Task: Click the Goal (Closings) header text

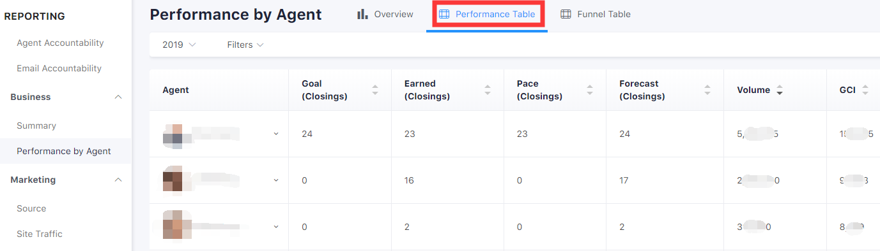Action: click(x=325, y=90)
